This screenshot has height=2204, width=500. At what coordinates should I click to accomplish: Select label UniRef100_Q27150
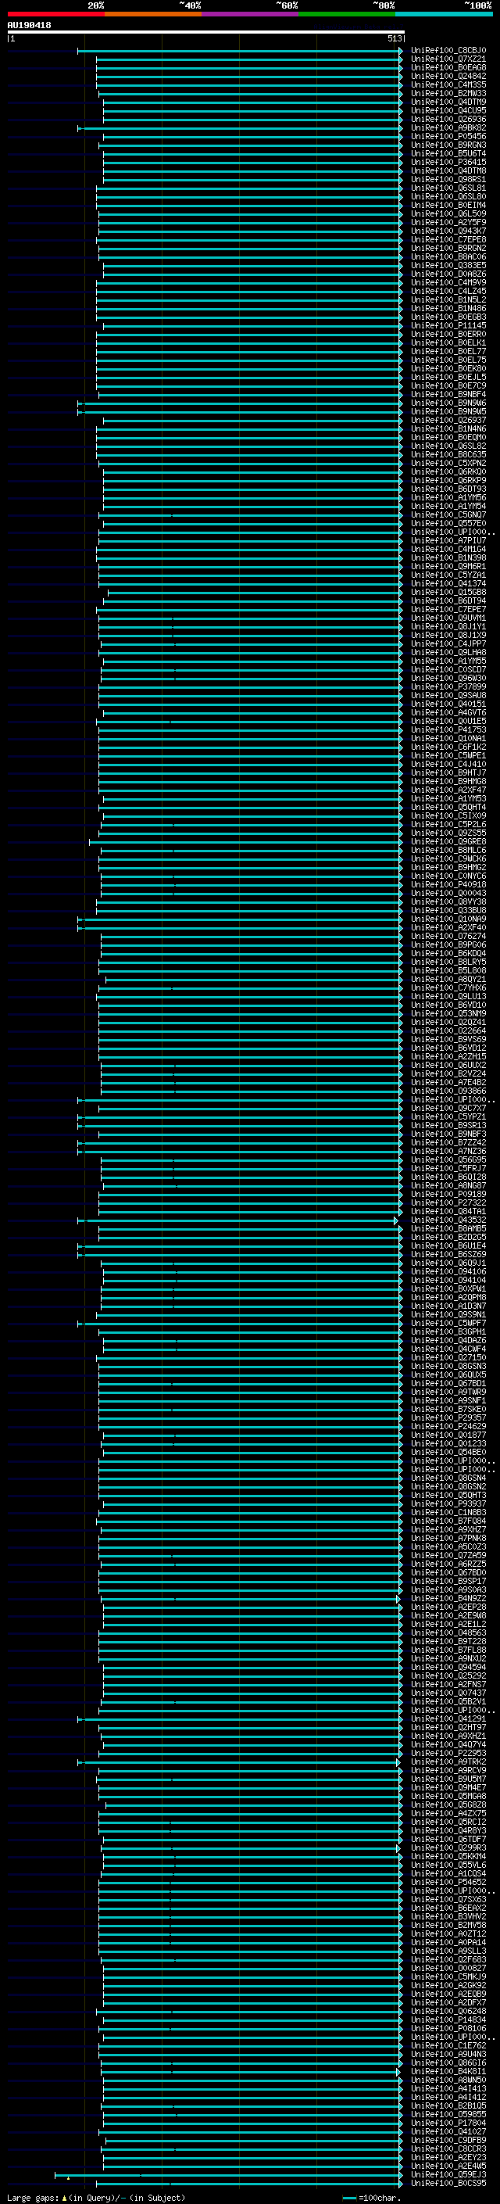tap(448, 1358)
